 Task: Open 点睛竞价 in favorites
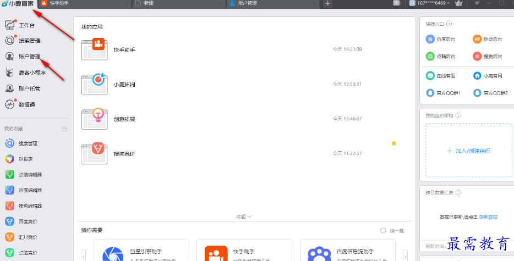click(x=21, y=253)
